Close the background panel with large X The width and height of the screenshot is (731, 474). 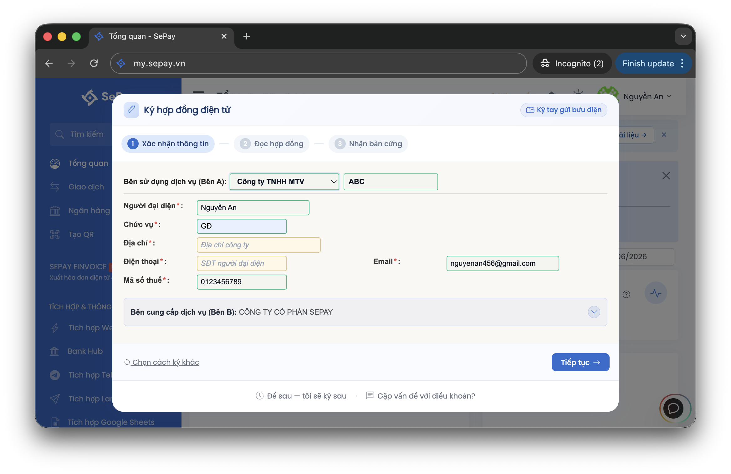666,176
